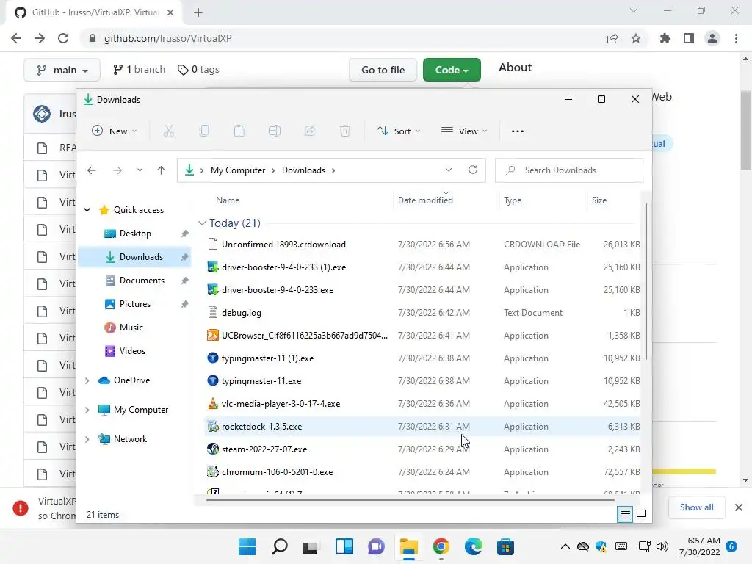Click Show all in Chrome downloads bar

(x=696, y=507)
